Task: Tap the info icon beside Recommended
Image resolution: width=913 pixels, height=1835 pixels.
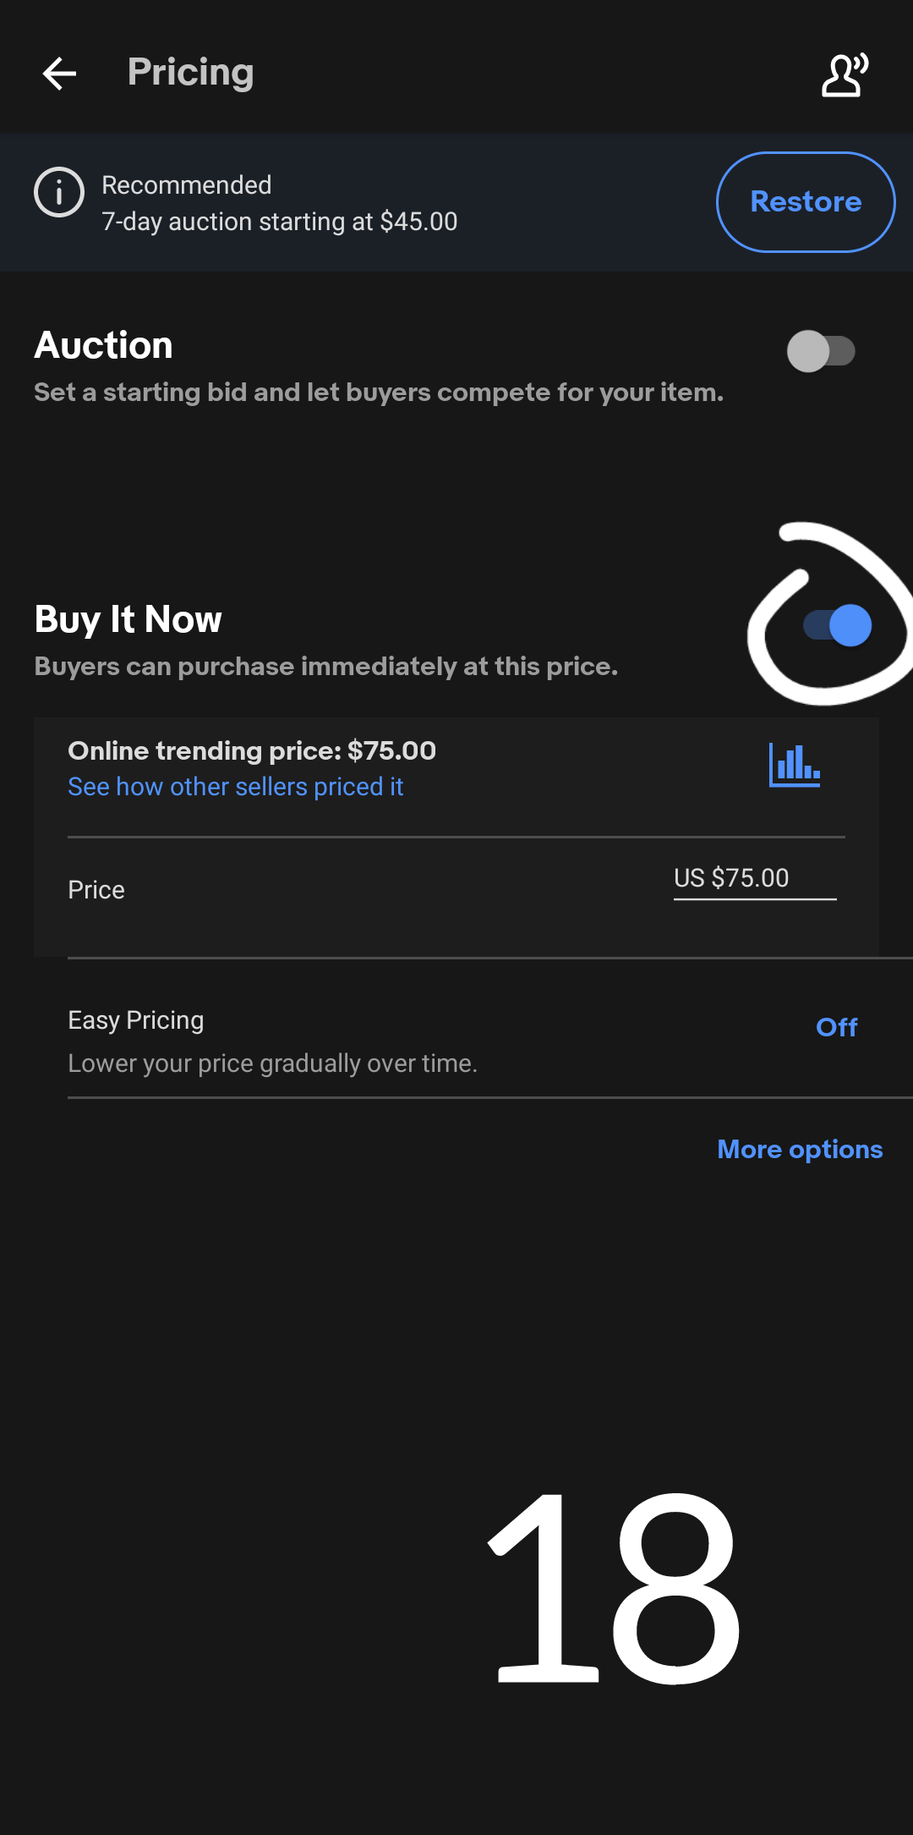Action: point(58,193)
